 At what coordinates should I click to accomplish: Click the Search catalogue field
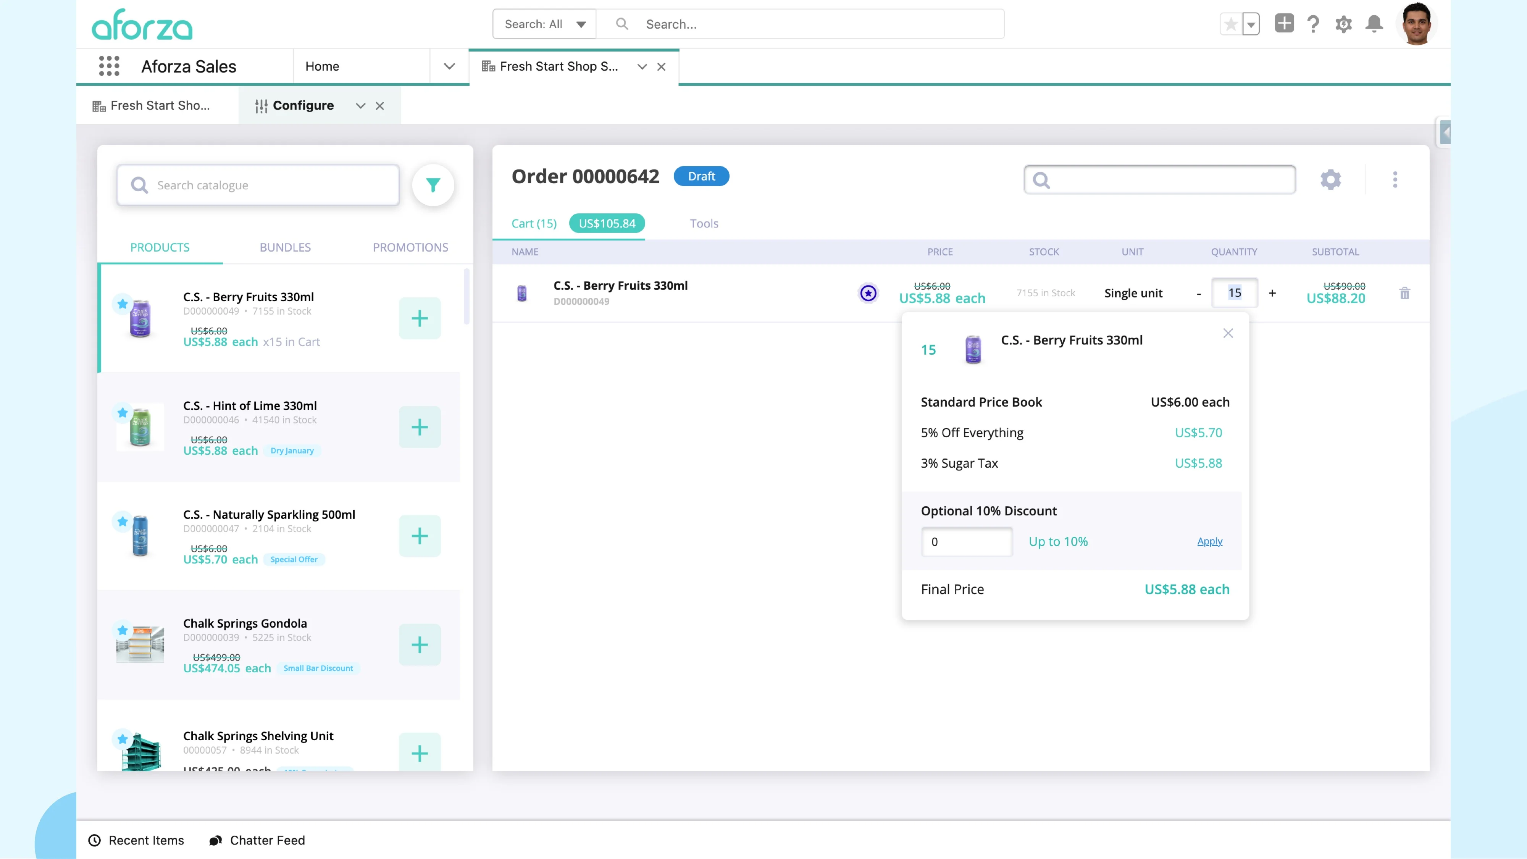(x=258, y=185)
